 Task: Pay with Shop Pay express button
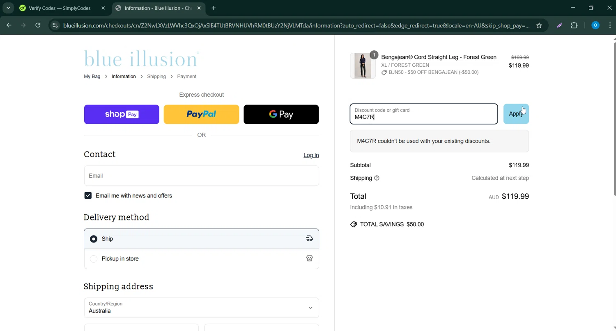pyautogui.click(x=122, y=114)
